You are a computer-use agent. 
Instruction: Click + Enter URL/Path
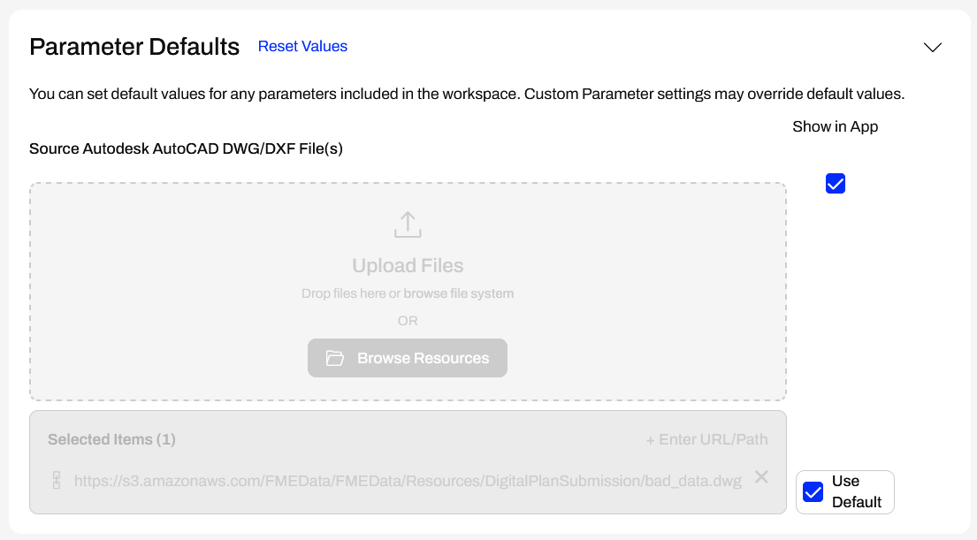[x=706, y=439]
